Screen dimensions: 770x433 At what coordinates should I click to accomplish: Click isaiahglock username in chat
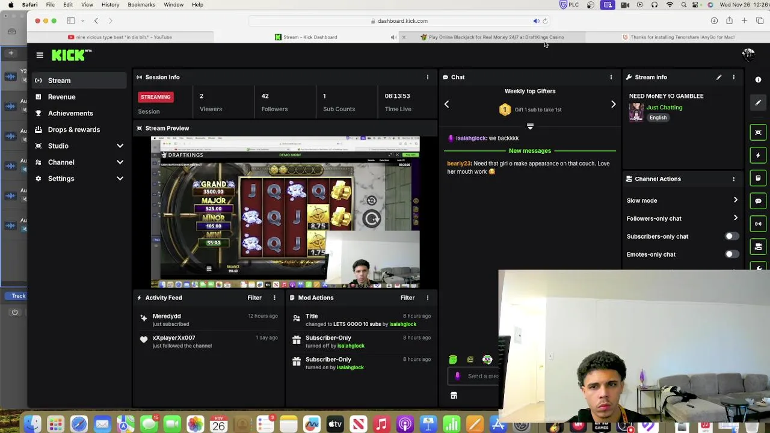click(470, 138)
